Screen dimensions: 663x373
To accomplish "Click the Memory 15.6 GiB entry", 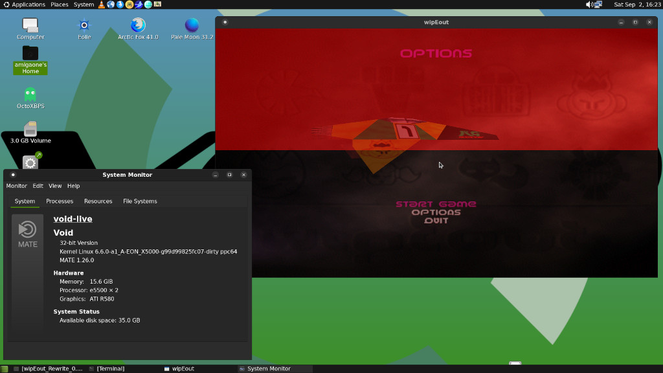I will point(86,282).
